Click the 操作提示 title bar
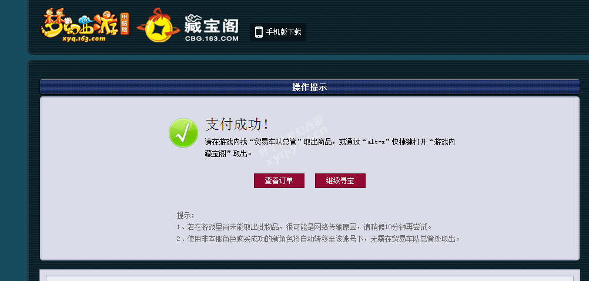This screenshot has width=589, height=281. (x=310, y=87)
